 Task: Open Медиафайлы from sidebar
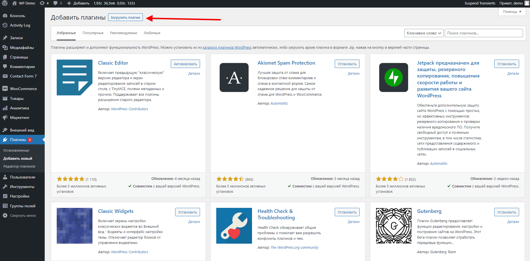(x=22, y=48)
